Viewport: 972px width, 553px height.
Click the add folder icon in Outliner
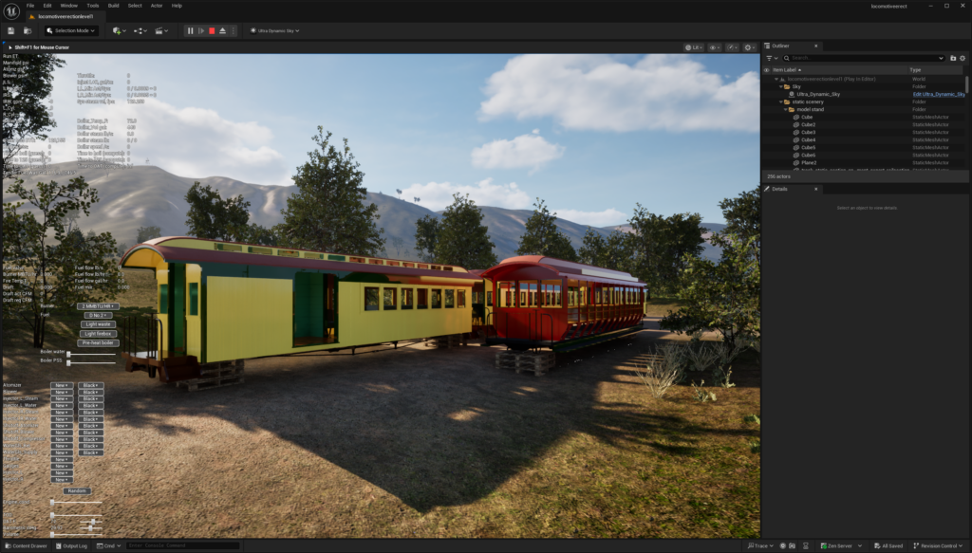coord(953,58)
